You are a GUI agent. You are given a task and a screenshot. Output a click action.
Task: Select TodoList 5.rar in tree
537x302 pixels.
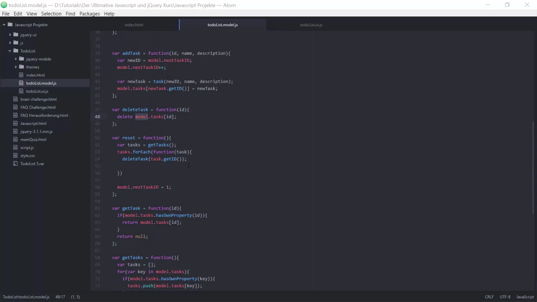pyautogui.click(x=32, y=164)
